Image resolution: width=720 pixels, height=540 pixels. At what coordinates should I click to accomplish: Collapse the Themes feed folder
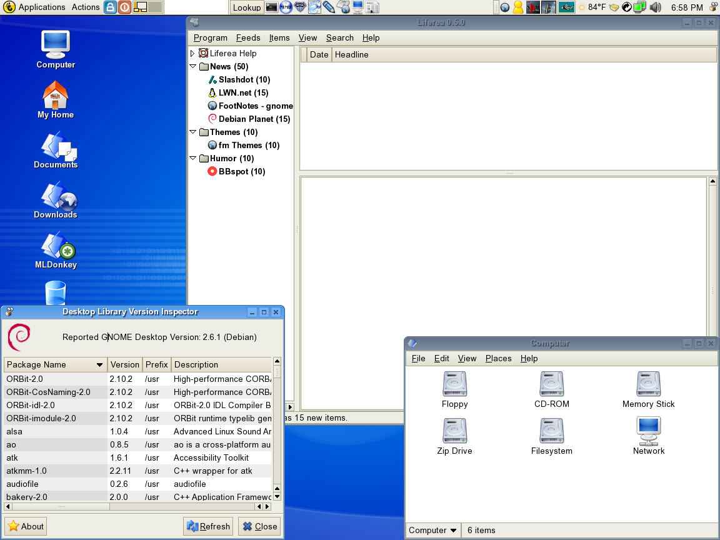click(193, 132)
